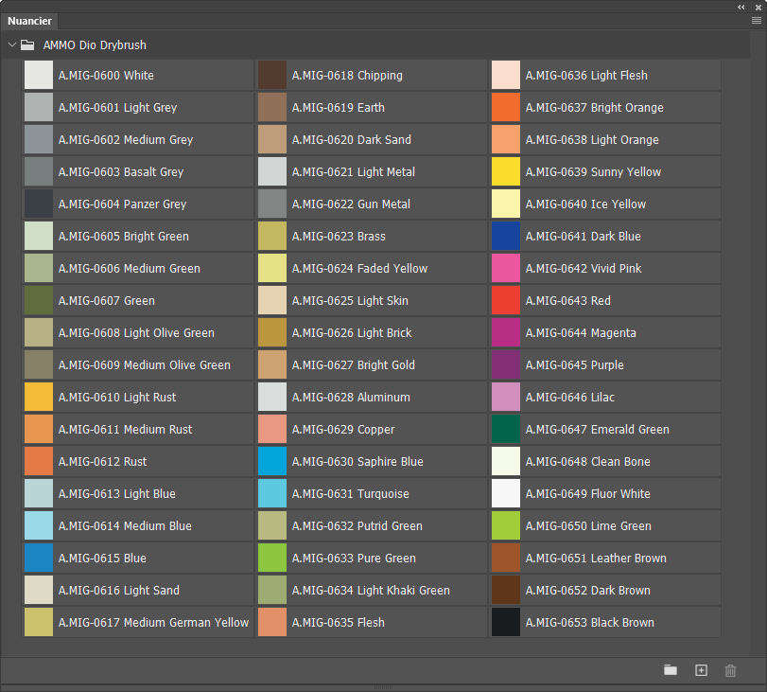The width and height of the screenshot is (767, 692).
Task: Select the 'A.MIG-0631 Turquoise' label
Action: (x=350, y=494)
